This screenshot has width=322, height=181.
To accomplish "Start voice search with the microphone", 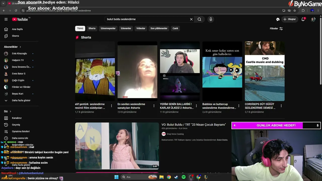I will [x=211, y=19].
